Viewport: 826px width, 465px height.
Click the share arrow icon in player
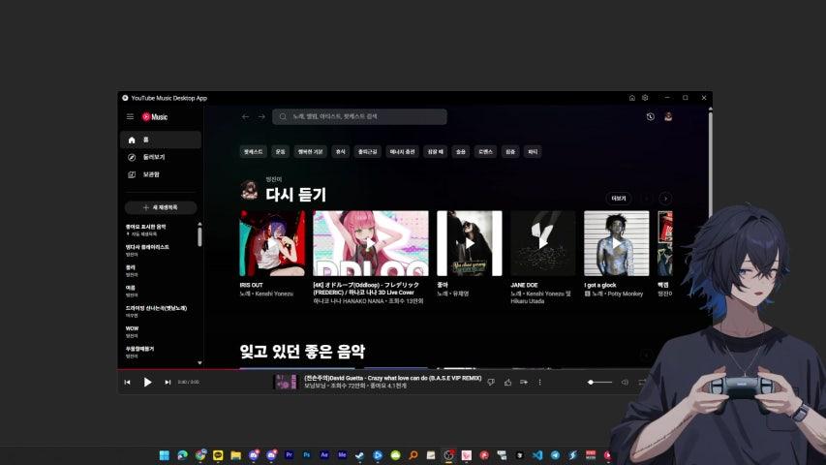[524, 383]
